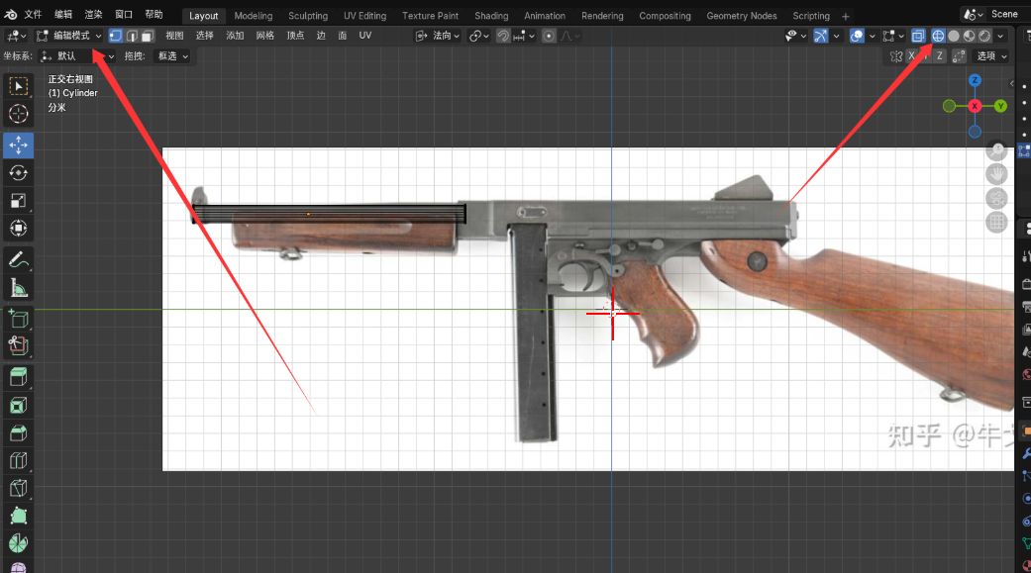Expand the 法向 transform orientation dropdown
This screenshot has width=1031, height=573.
(x=440, y=36)
